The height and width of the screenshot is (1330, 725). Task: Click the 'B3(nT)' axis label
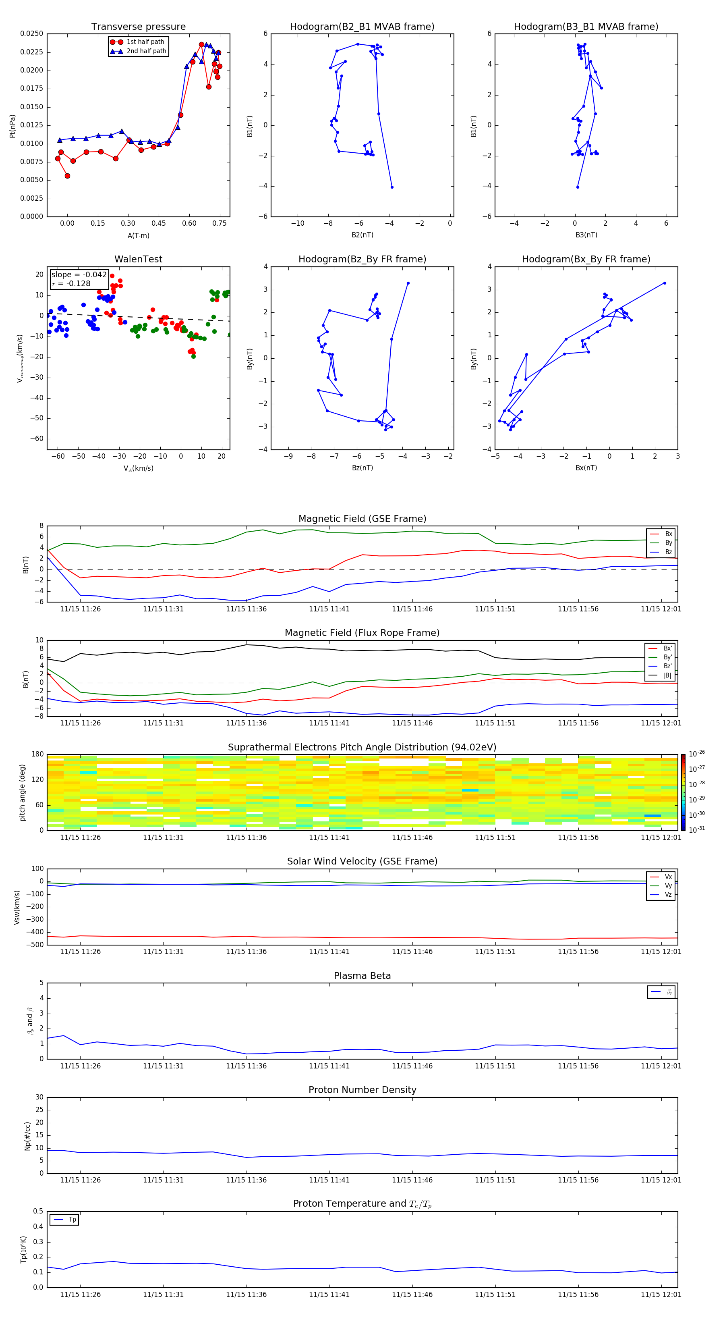[586, 235]
